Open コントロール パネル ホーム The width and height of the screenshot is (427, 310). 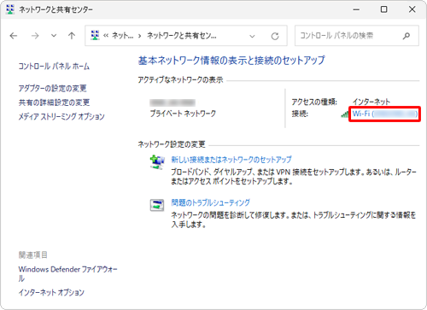(54, 67)
